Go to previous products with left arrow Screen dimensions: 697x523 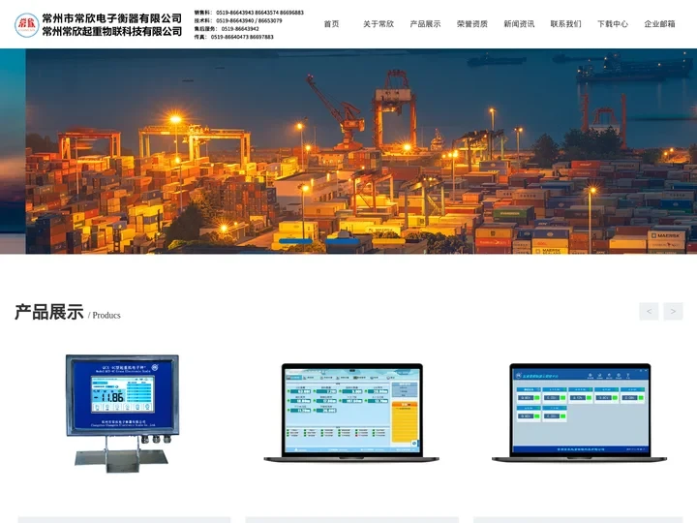[649, 311]
